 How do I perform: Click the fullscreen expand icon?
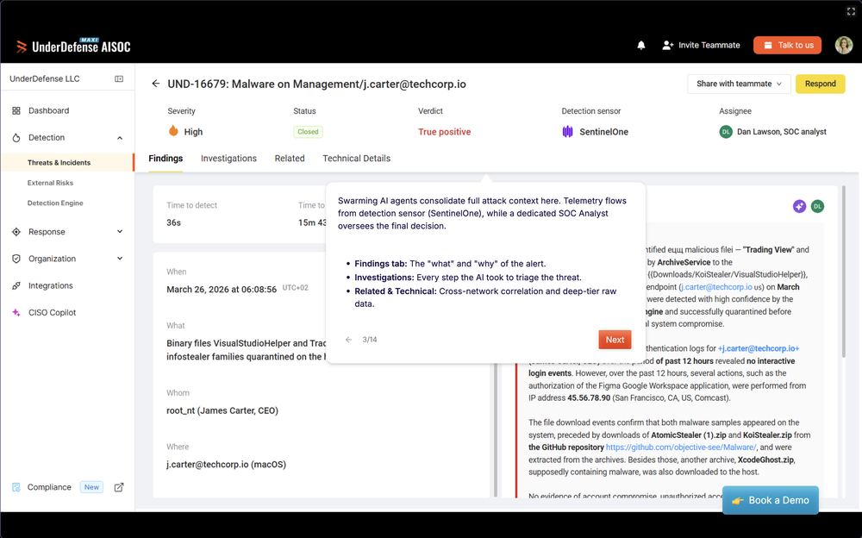pos(851,11)
